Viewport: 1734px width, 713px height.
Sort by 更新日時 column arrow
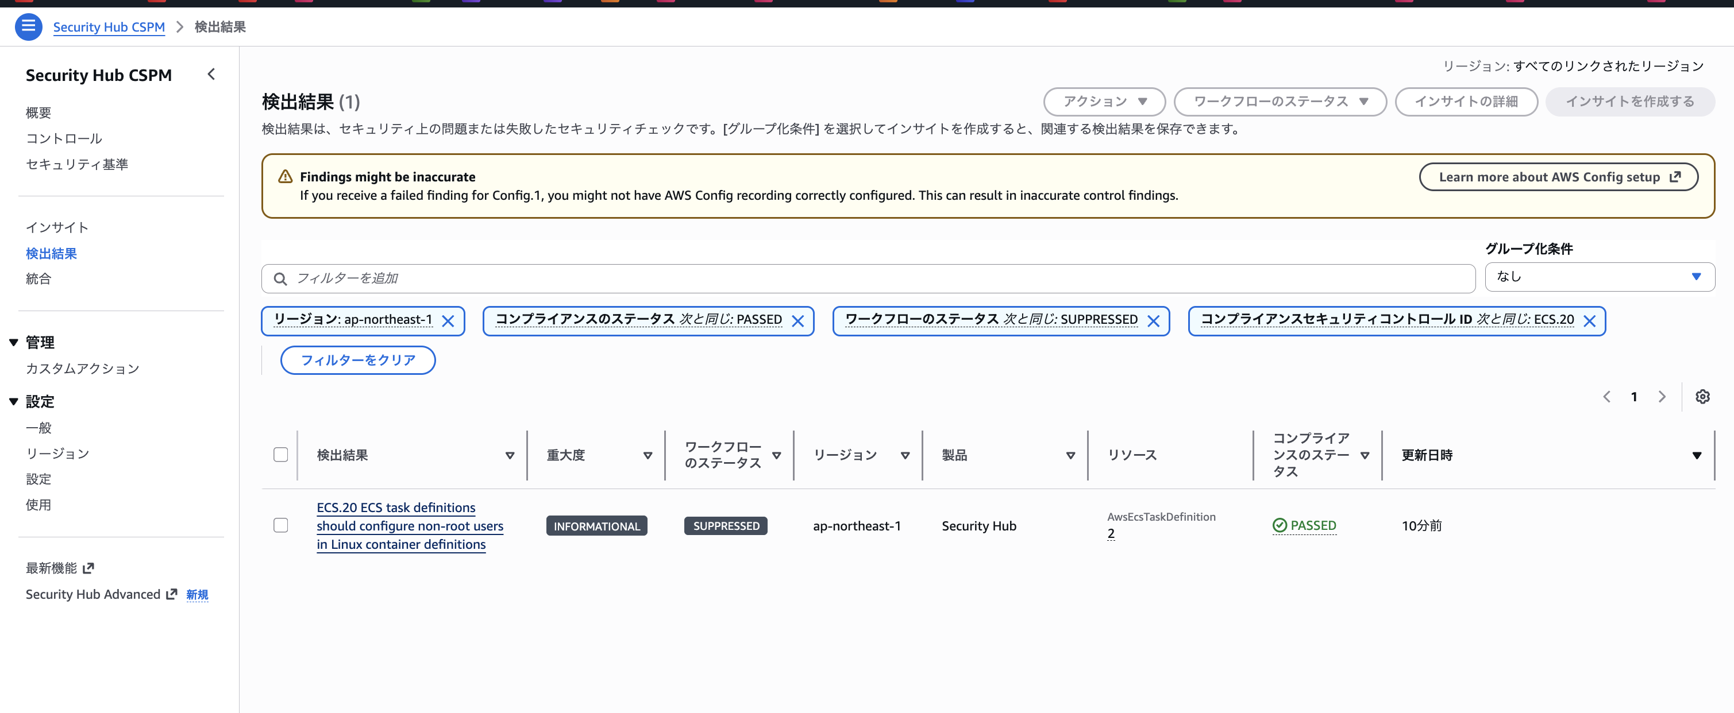pyautogui.click(x=1696, y=455)
